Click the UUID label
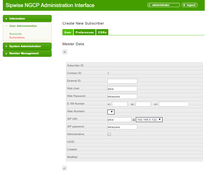This screenshot has height=176, width=209. [x=71, y=142]
